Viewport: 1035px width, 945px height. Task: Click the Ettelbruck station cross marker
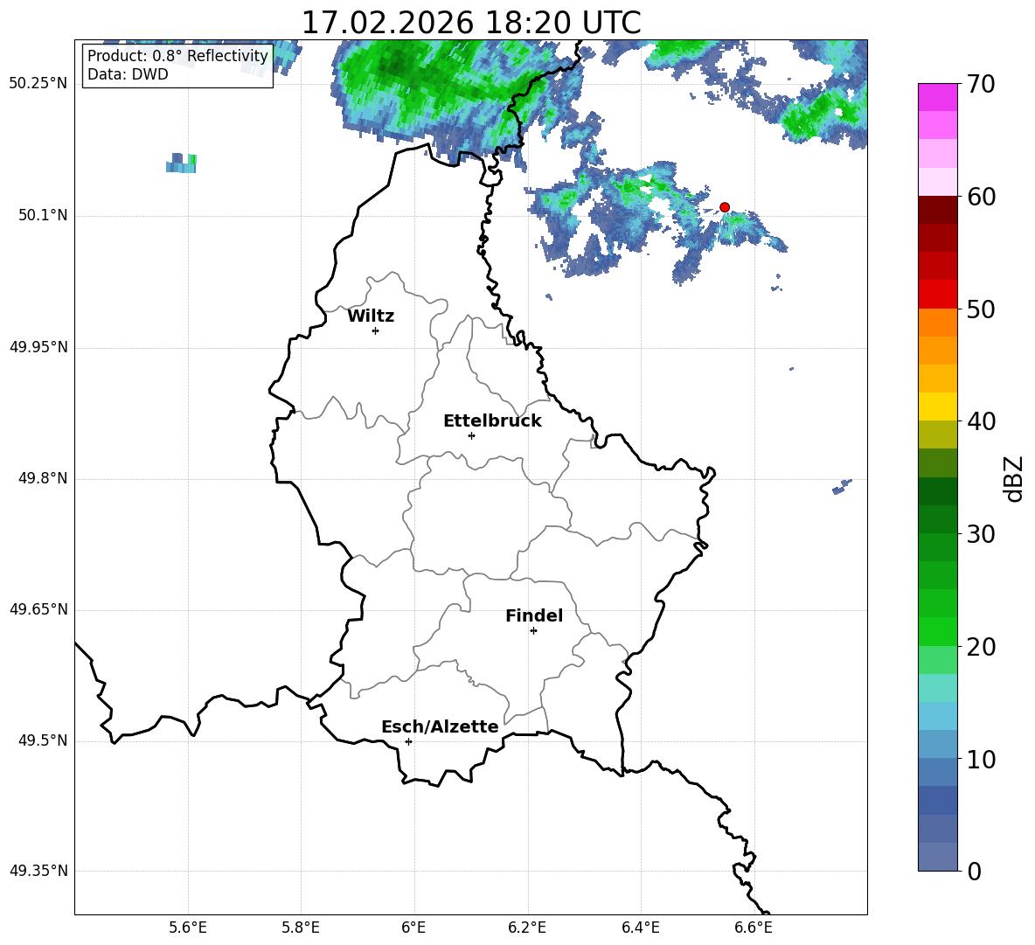pos(471,435)
